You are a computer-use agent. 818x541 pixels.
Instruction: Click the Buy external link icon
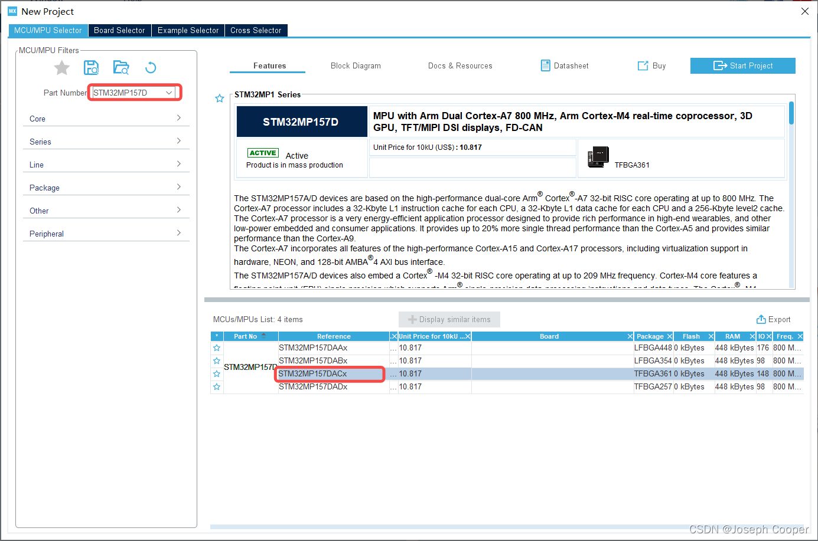(x=643, y=65)
